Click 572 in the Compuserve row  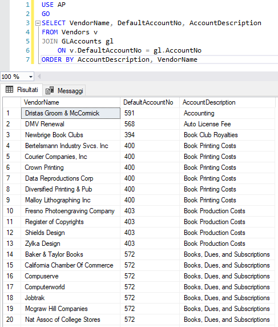tap(150, 276)
